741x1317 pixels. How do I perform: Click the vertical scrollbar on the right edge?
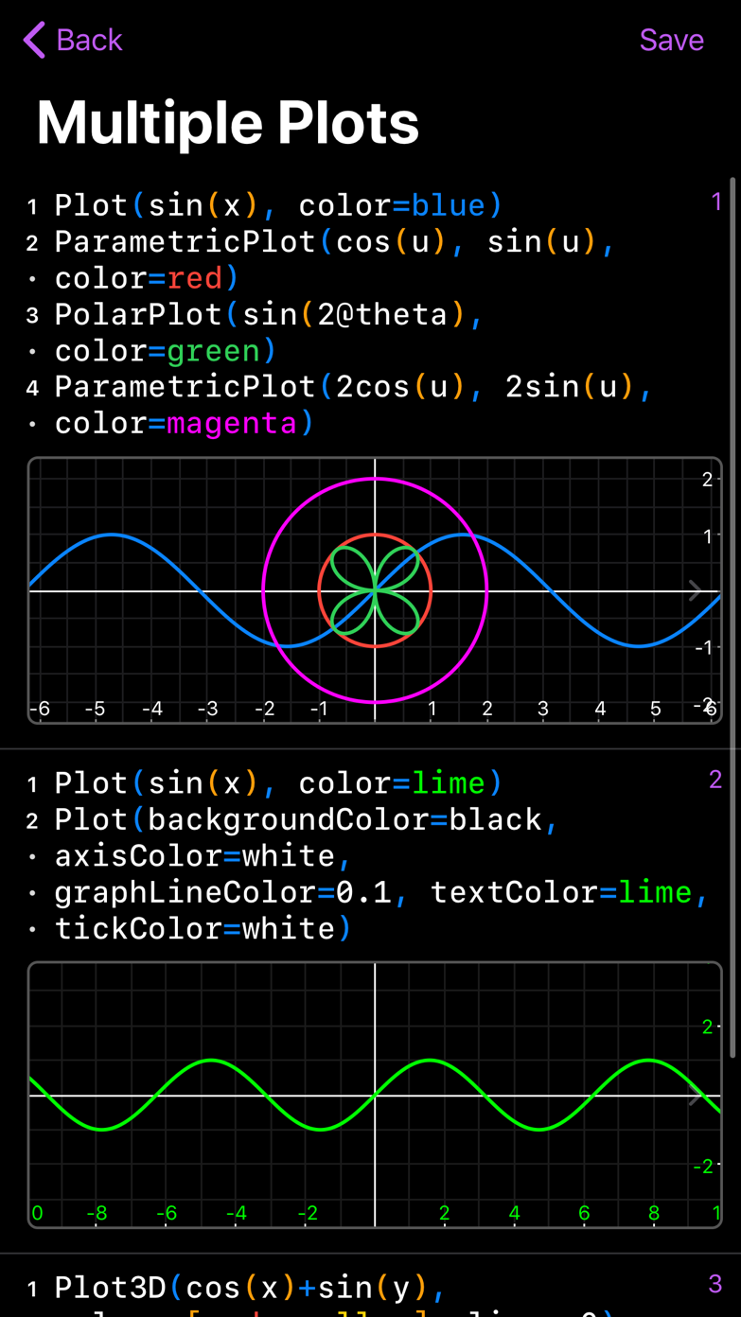732,615
